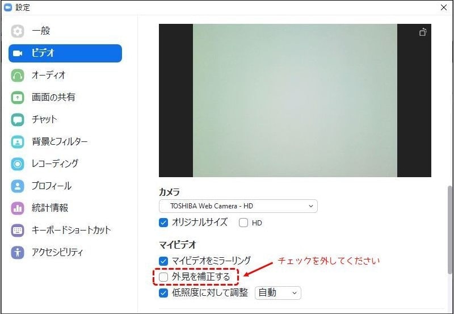Enable the HD checkbox
Viewport: 454px width, 314px height.
[x=243, y=223]
